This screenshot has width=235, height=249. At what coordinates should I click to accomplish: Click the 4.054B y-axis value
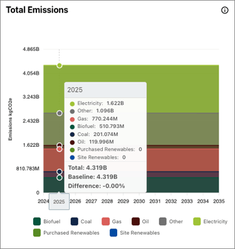(31, 73)
